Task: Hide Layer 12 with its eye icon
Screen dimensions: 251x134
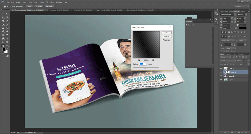Action: [x=221, y=76]
